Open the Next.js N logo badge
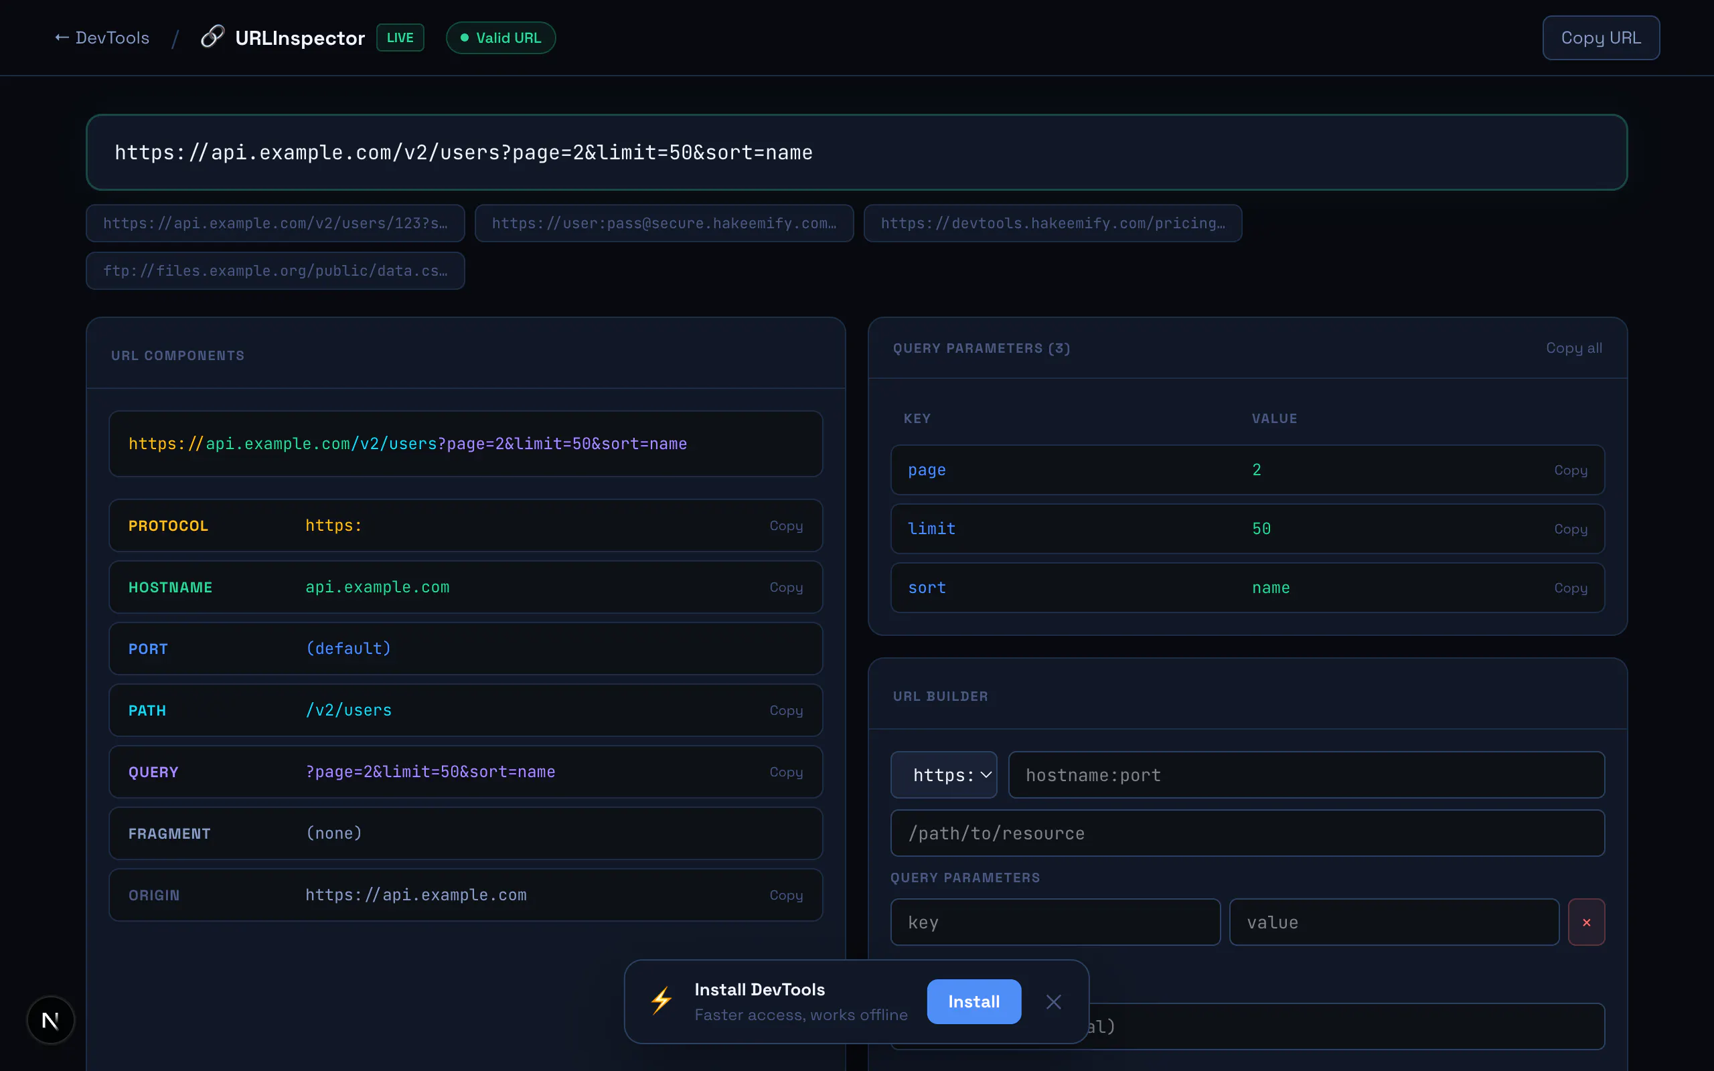 point(50,1020)
